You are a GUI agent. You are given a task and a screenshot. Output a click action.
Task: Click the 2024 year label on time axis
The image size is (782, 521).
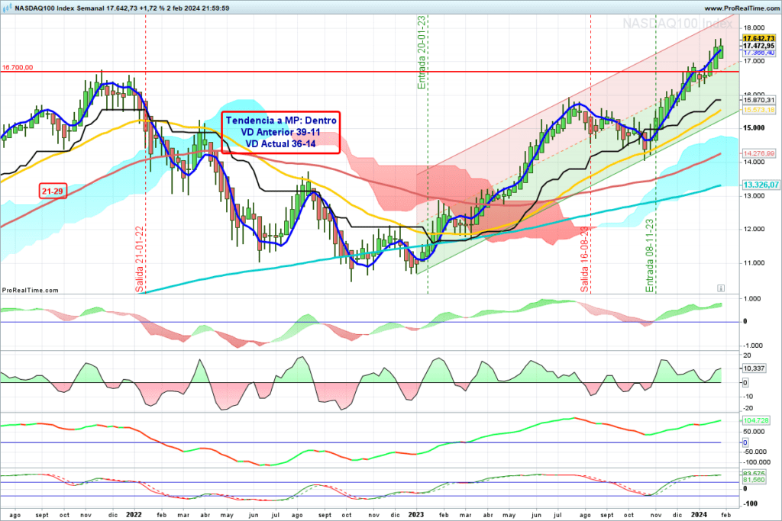point(700,515)
